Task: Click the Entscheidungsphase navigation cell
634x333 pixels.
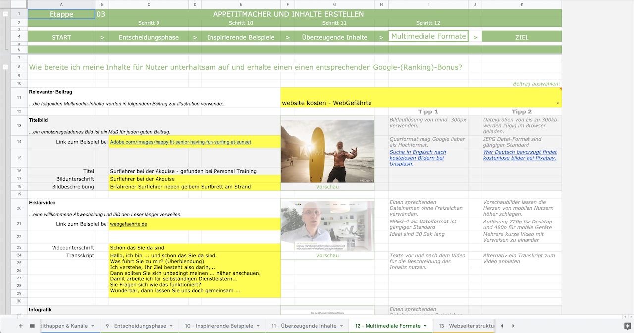Action: [x=149, y=37]
